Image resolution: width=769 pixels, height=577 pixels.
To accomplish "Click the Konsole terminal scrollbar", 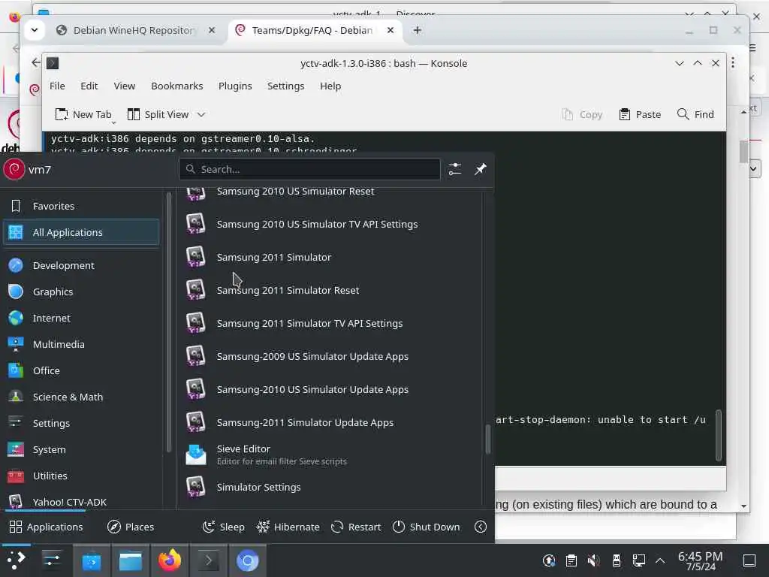I will point(719,436).
